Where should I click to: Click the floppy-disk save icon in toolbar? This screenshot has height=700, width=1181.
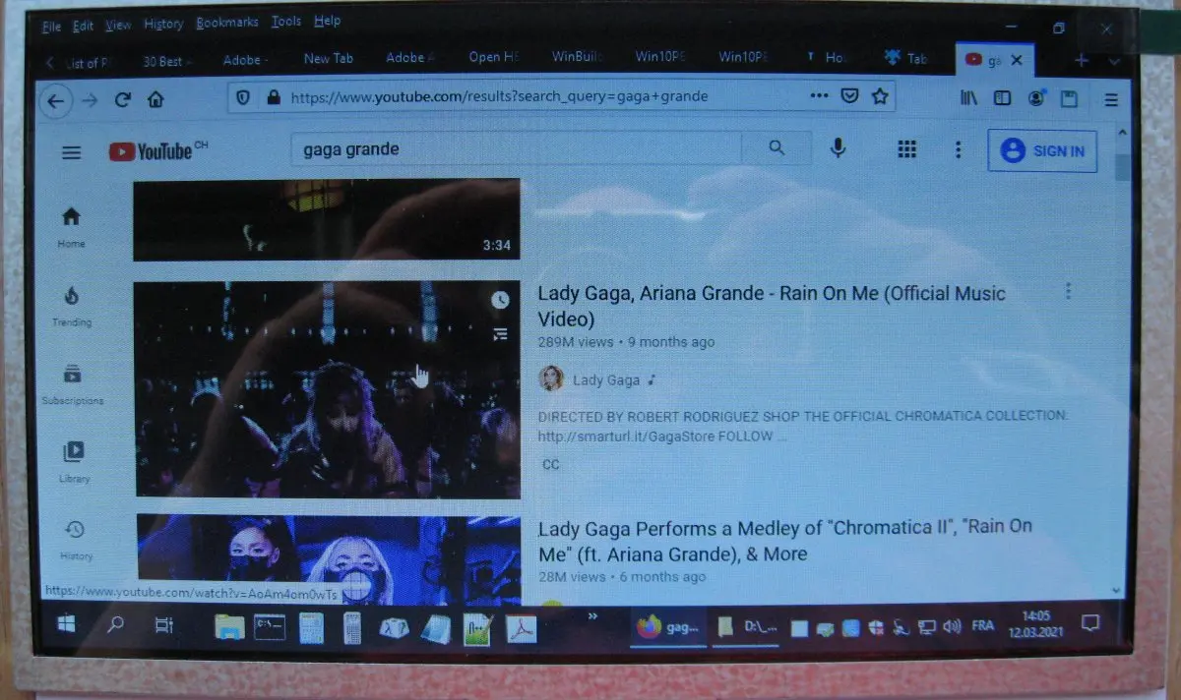[1068, 99]
